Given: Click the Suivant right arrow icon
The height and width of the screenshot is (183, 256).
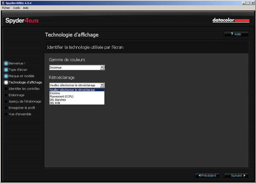Looking at the screenshot, I should tap(245, 176).
